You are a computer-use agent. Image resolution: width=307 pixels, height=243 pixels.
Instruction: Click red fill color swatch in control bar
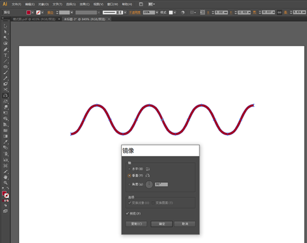click(x=29, y=13)
